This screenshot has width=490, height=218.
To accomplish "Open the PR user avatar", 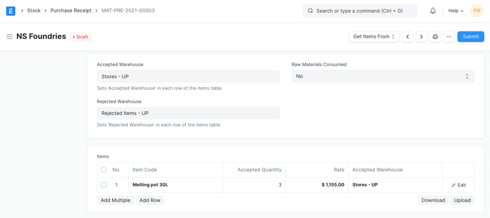I will pyautogui.click(x=476, y=11).
